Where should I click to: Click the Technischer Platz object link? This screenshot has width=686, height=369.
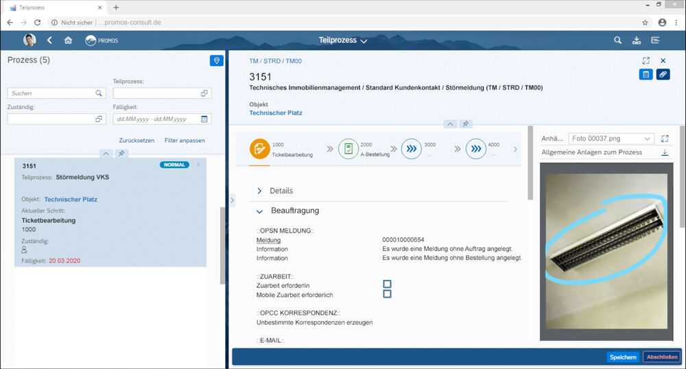275,112
